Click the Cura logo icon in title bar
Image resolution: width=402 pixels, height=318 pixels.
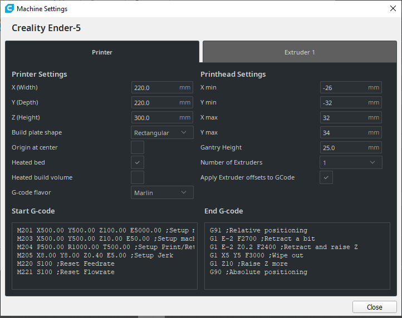click(x=9, y=8)
